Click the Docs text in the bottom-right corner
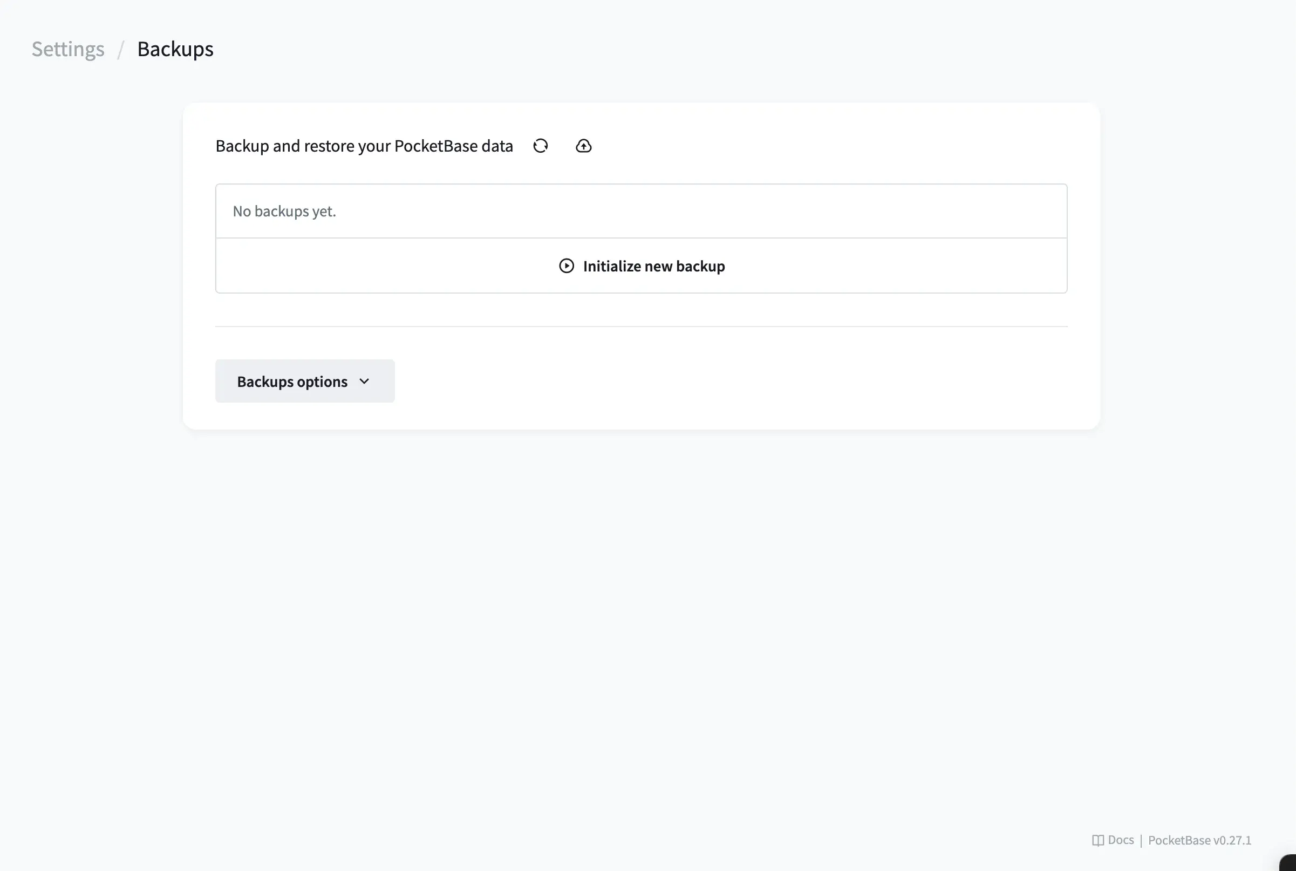The height and width of the screenshot is (871, 1296). tap(1121, 840)
